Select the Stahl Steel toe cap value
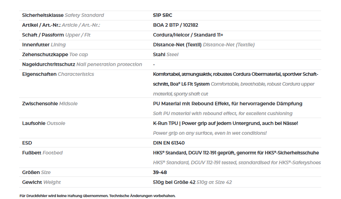The height and width of the screenshot is (199, 341). click(166, 54)
